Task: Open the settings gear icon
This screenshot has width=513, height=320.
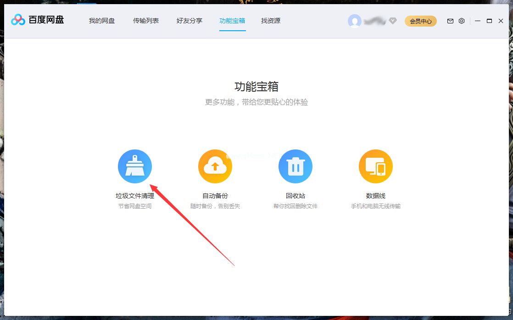Action: (x=461, y=21)
